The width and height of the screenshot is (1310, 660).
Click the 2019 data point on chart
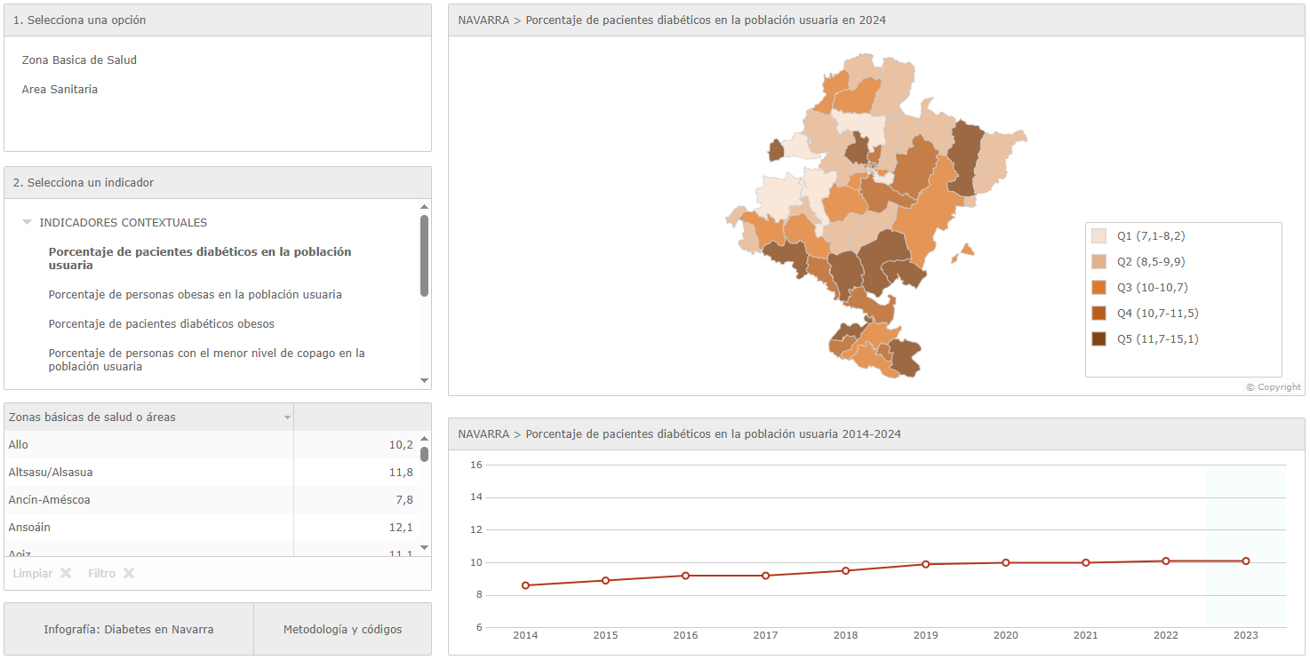pyautogui.click(x=925, y=564)
